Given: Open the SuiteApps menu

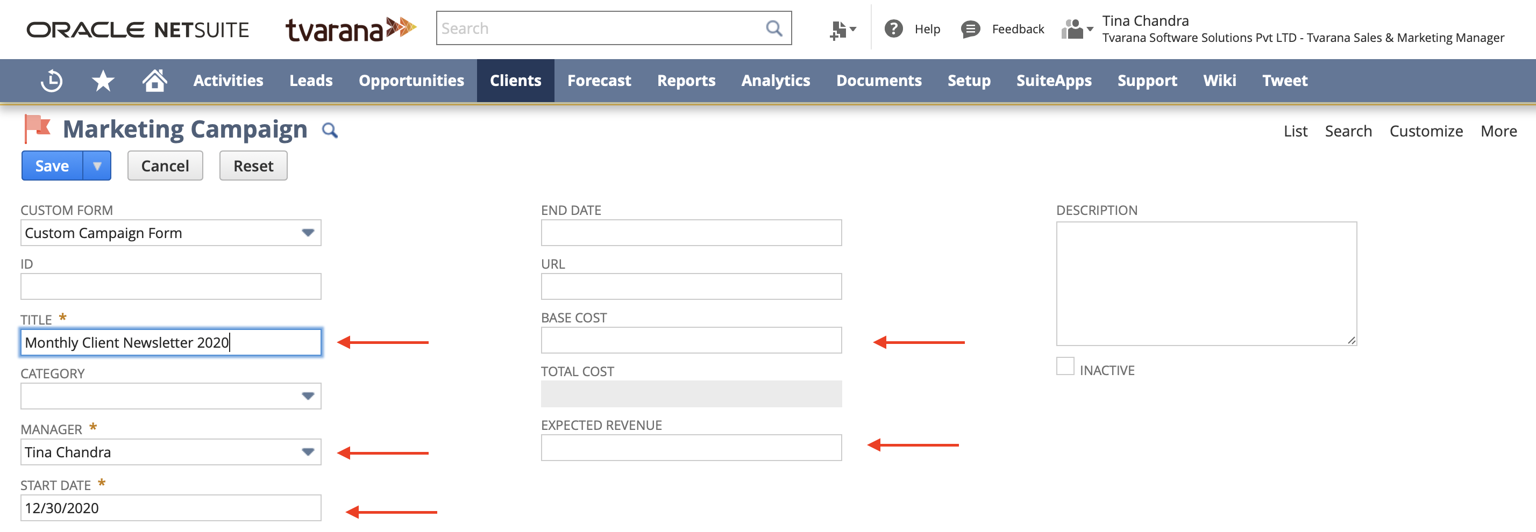Looking at the screenshot, I should [x=1054, y=81].
